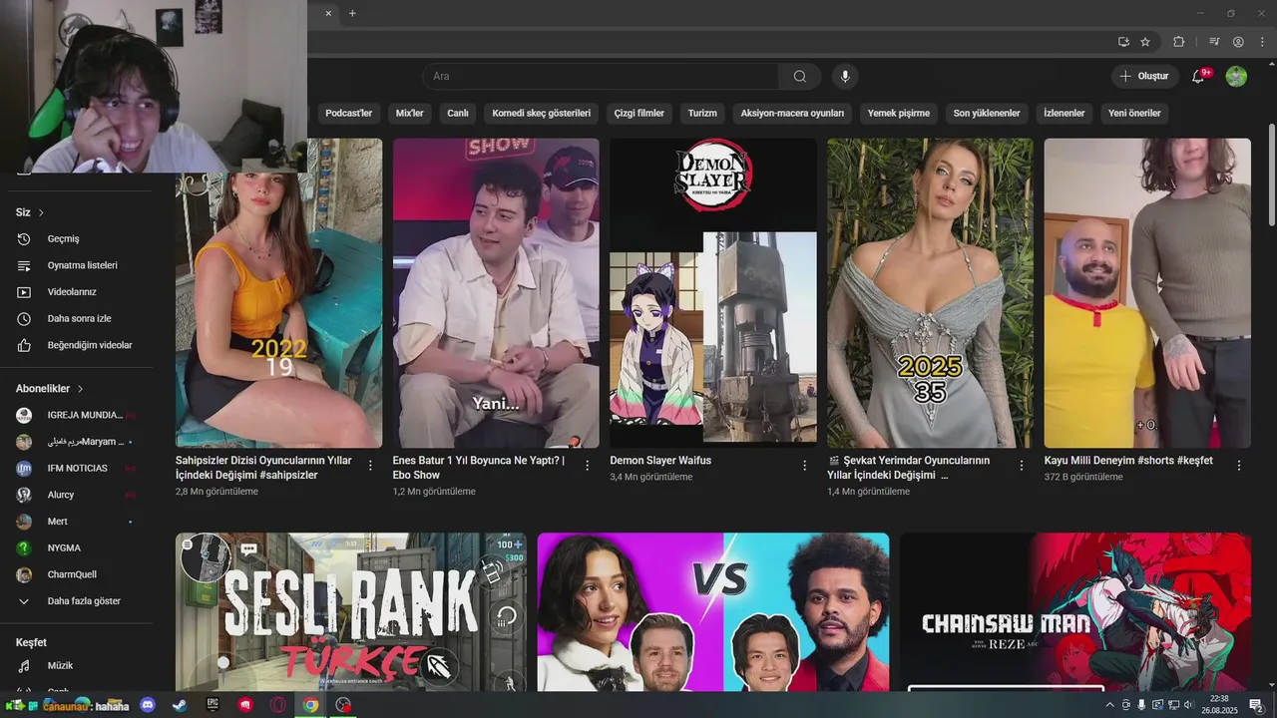Start voice search with microphone icon
1277x718 pixels.
pos(845,76)
